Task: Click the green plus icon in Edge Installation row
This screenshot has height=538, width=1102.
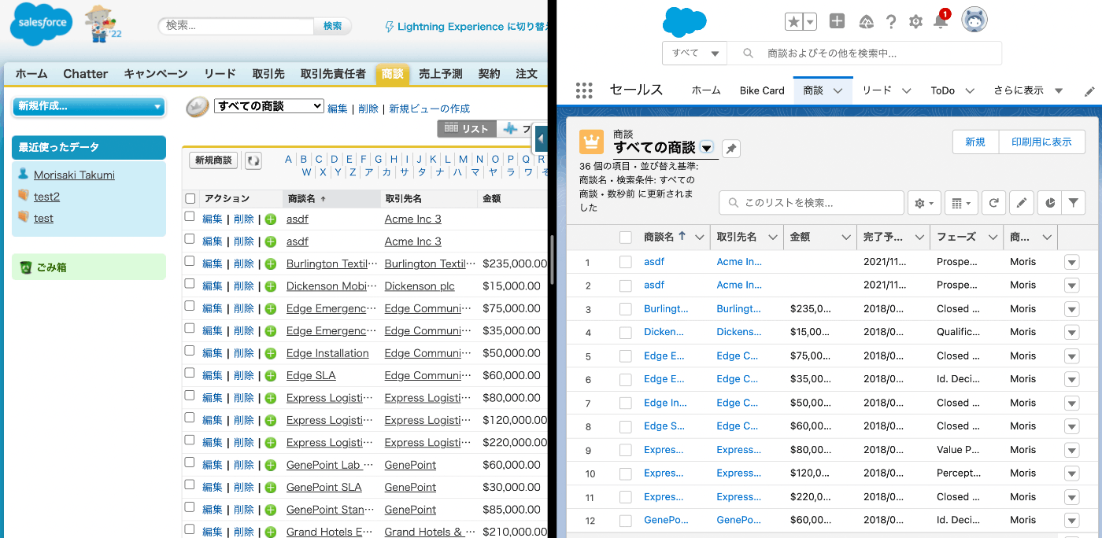Action: pos(271,353)
